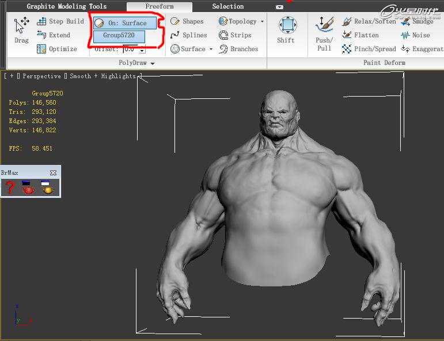The image size is (444, 341).
Task: Open the viewport [+] menu
Action: (12, 76)
